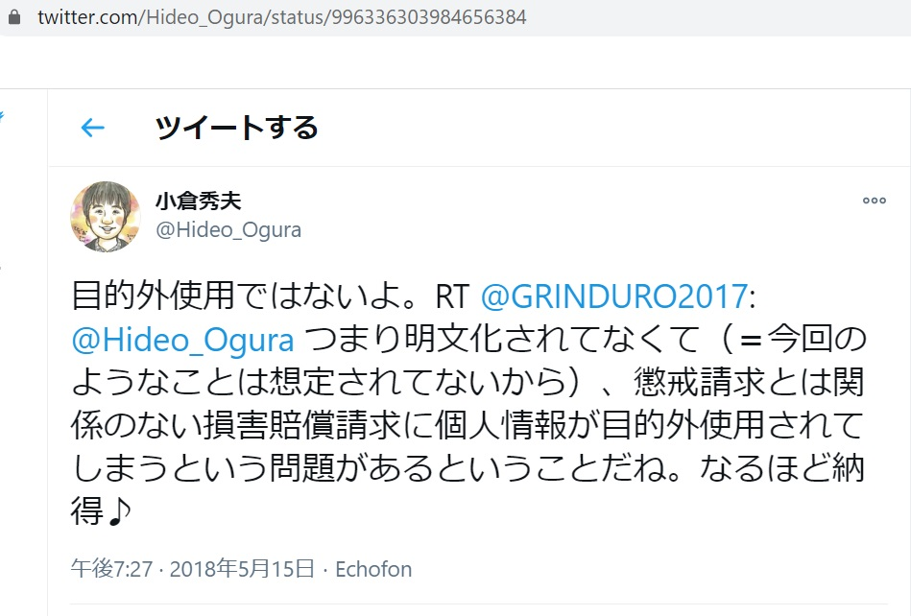Open the @Hideo_Ogura handle under the name

coord(228,230)
